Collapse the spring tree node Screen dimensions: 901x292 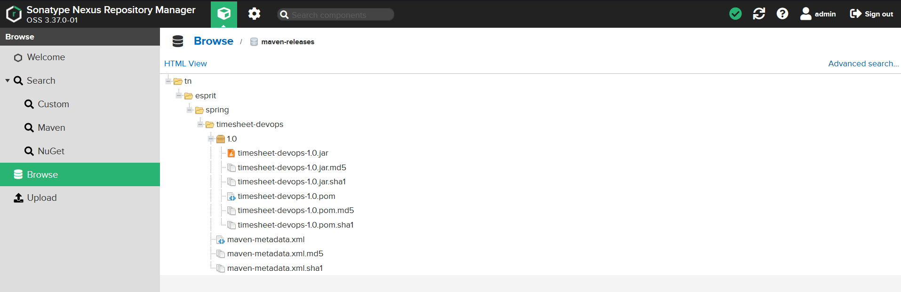click(x=190, y=110)
